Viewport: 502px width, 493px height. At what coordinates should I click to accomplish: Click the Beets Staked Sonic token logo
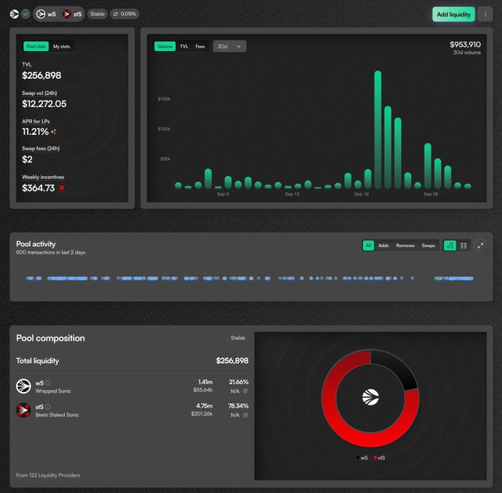(24, 410)
